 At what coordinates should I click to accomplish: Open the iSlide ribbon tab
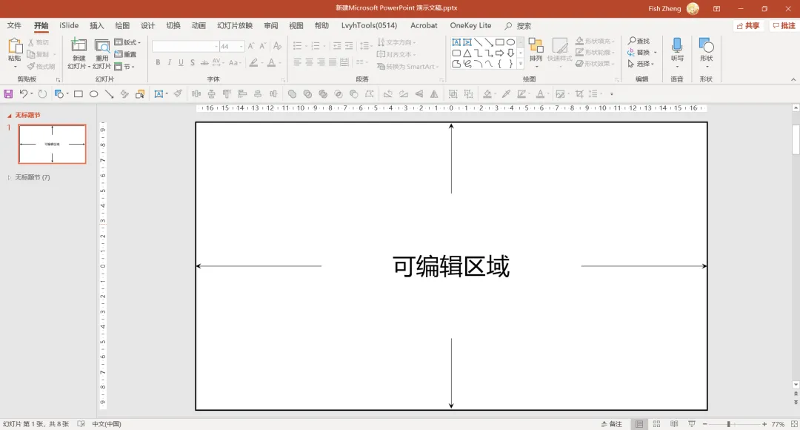click(69, 25)
